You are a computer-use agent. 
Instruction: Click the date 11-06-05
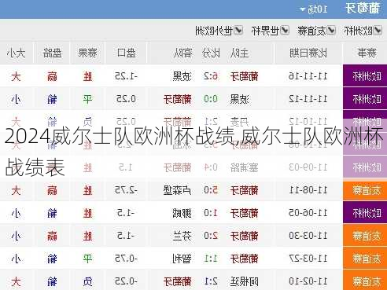[308, 213]
